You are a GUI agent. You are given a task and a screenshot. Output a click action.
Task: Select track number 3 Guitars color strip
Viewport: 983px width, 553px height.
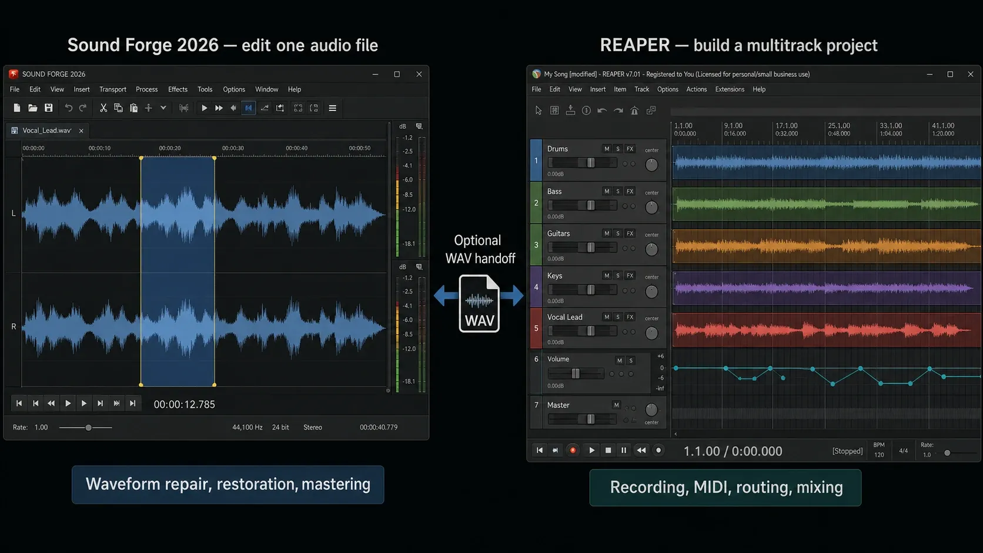click(536, 245)
